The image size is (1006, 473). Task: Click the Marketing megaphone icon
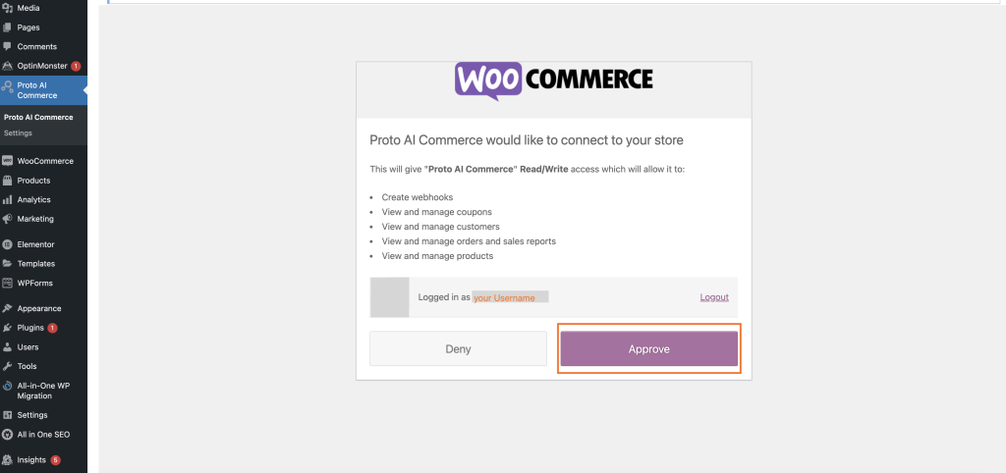(7, 219)
